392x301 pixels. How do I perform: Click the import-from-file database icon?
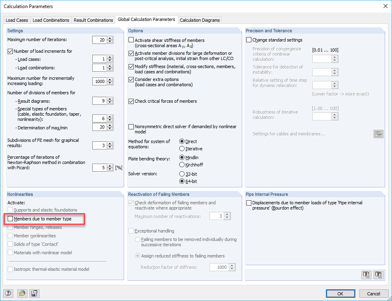click(x=378, y=274)
